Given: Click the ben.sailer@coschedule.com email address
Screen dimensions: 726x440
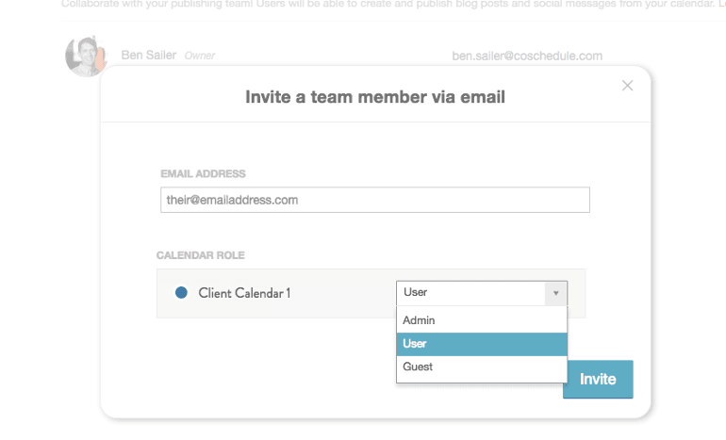Looking at the screenshot, I should [x=527, y=56].
